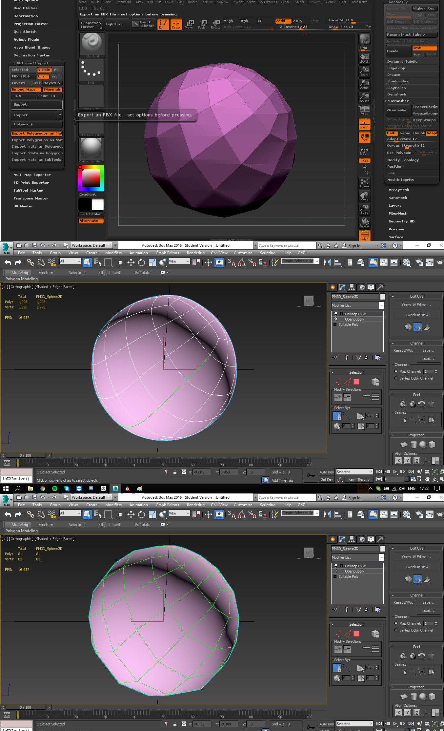Toggle the Smt option beside Divide
The width and height of the screenshot is (444, 731).
pyautogui.click(x=425, y=48)
